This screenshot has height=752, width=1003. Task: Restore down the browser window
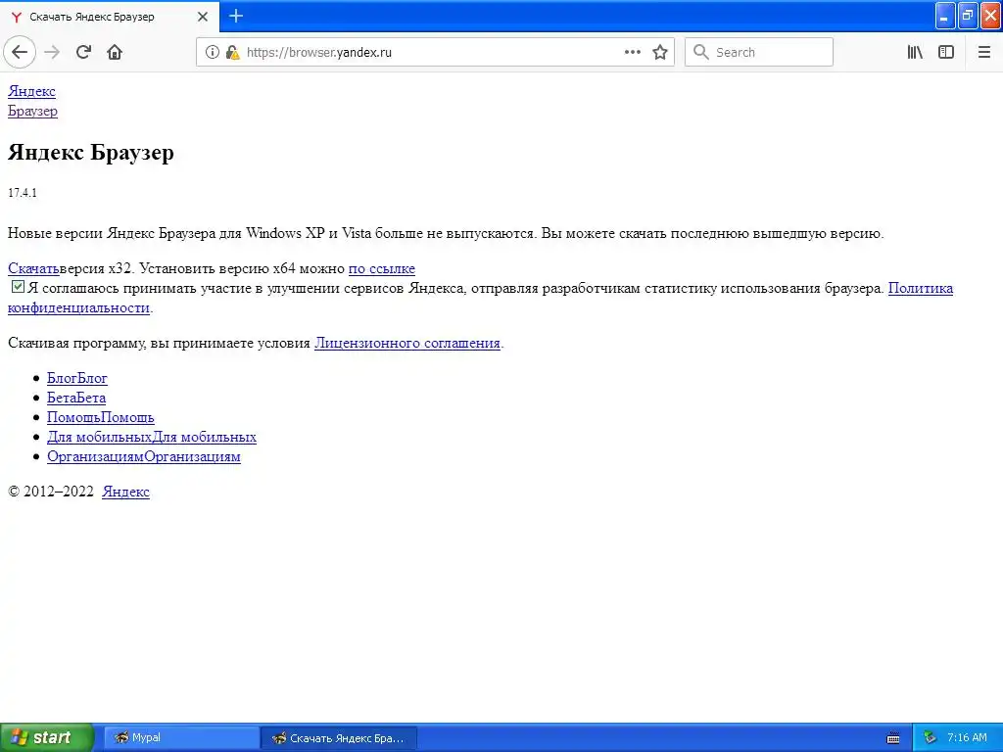pyautogui.click(x=968, y=16)
